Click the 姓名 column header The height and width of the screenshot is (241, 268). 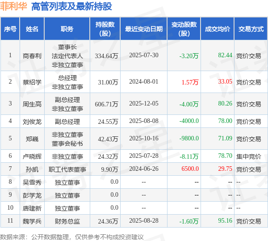(32, 29)
